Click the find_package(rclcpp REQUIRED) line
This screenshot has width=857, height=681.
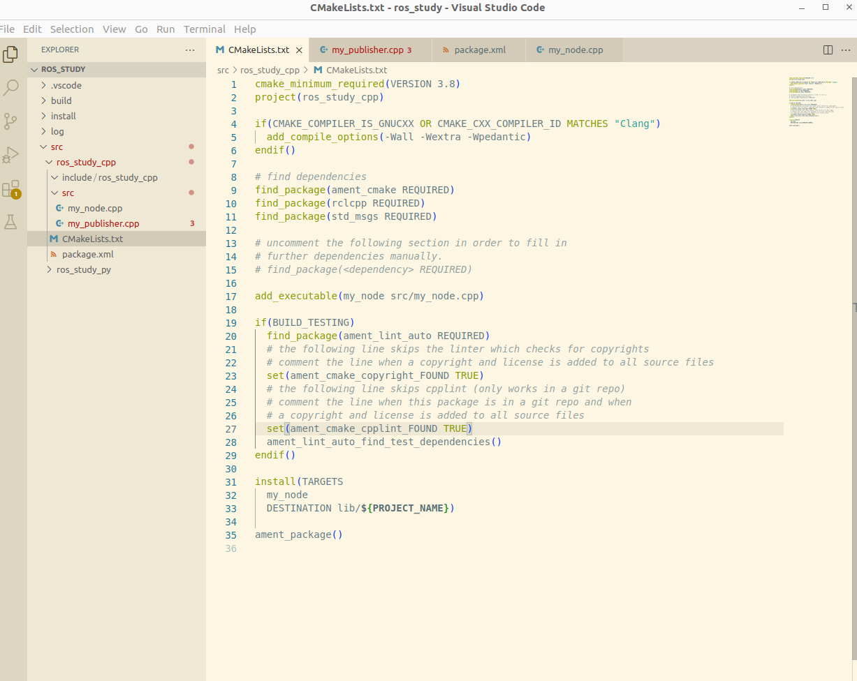340,203
